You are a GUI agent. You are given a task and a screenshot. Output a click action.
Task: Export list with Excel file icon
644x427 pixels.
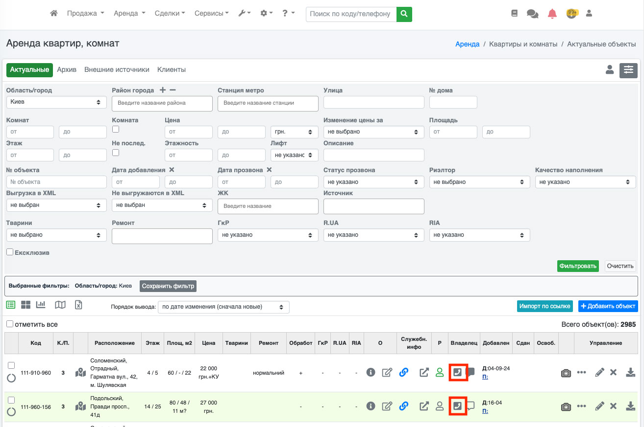(x=78, y=305)
